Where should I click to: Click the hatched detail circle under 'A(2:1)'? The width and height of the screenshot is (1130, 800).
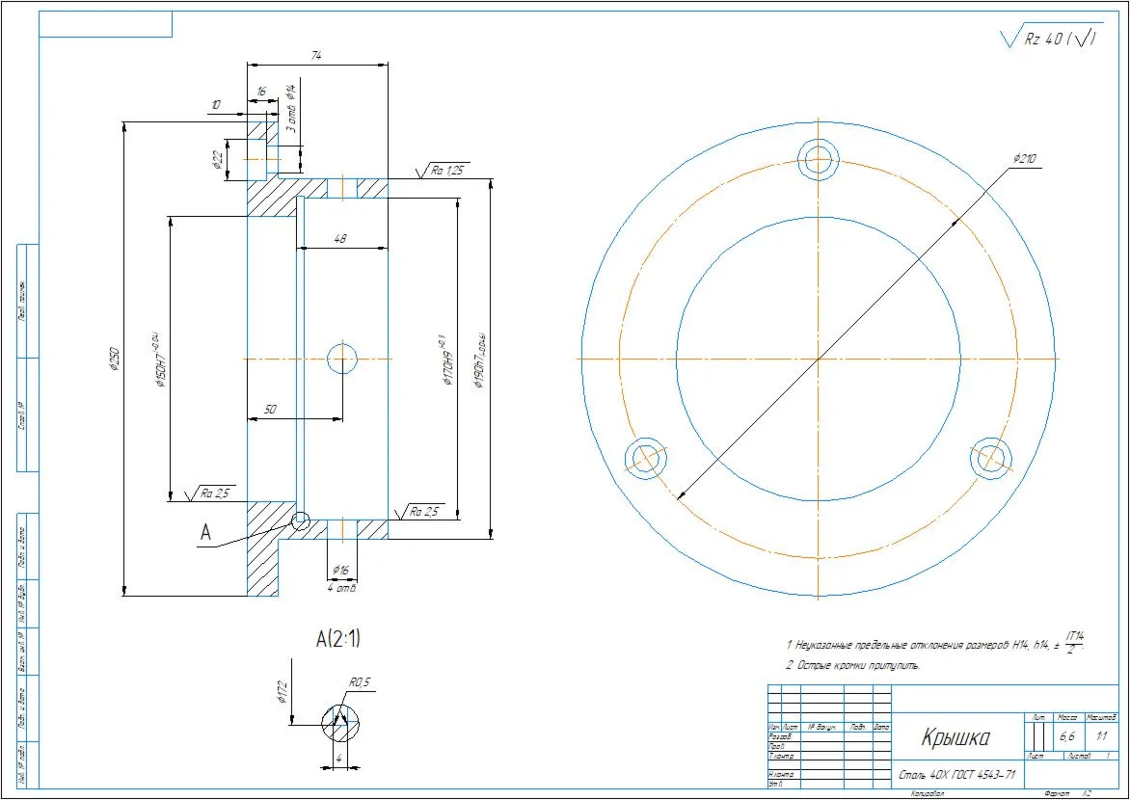pyautogui.click(x=341, y=722)
